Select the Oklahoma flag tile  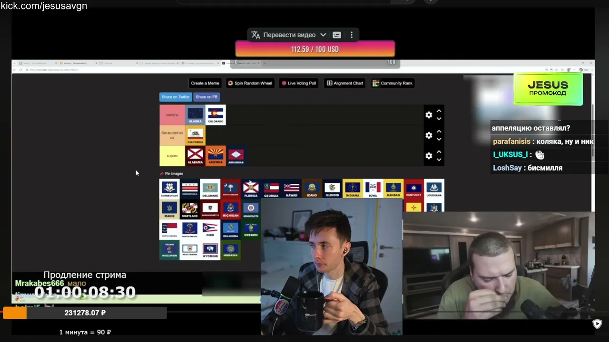[231, 230]
